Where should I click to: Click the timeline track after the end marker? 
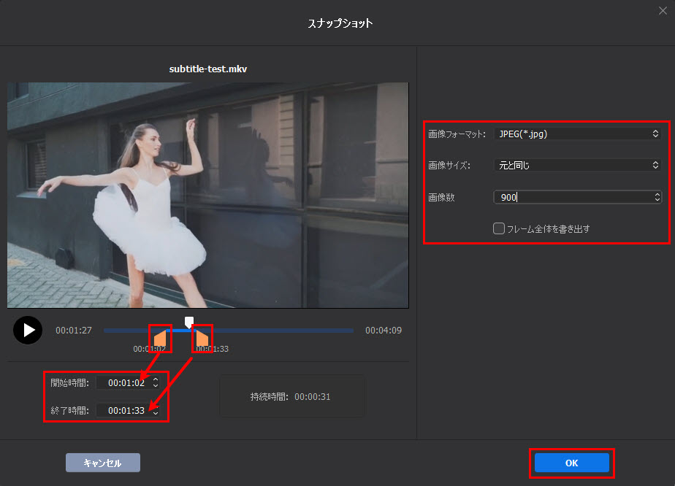281,331
